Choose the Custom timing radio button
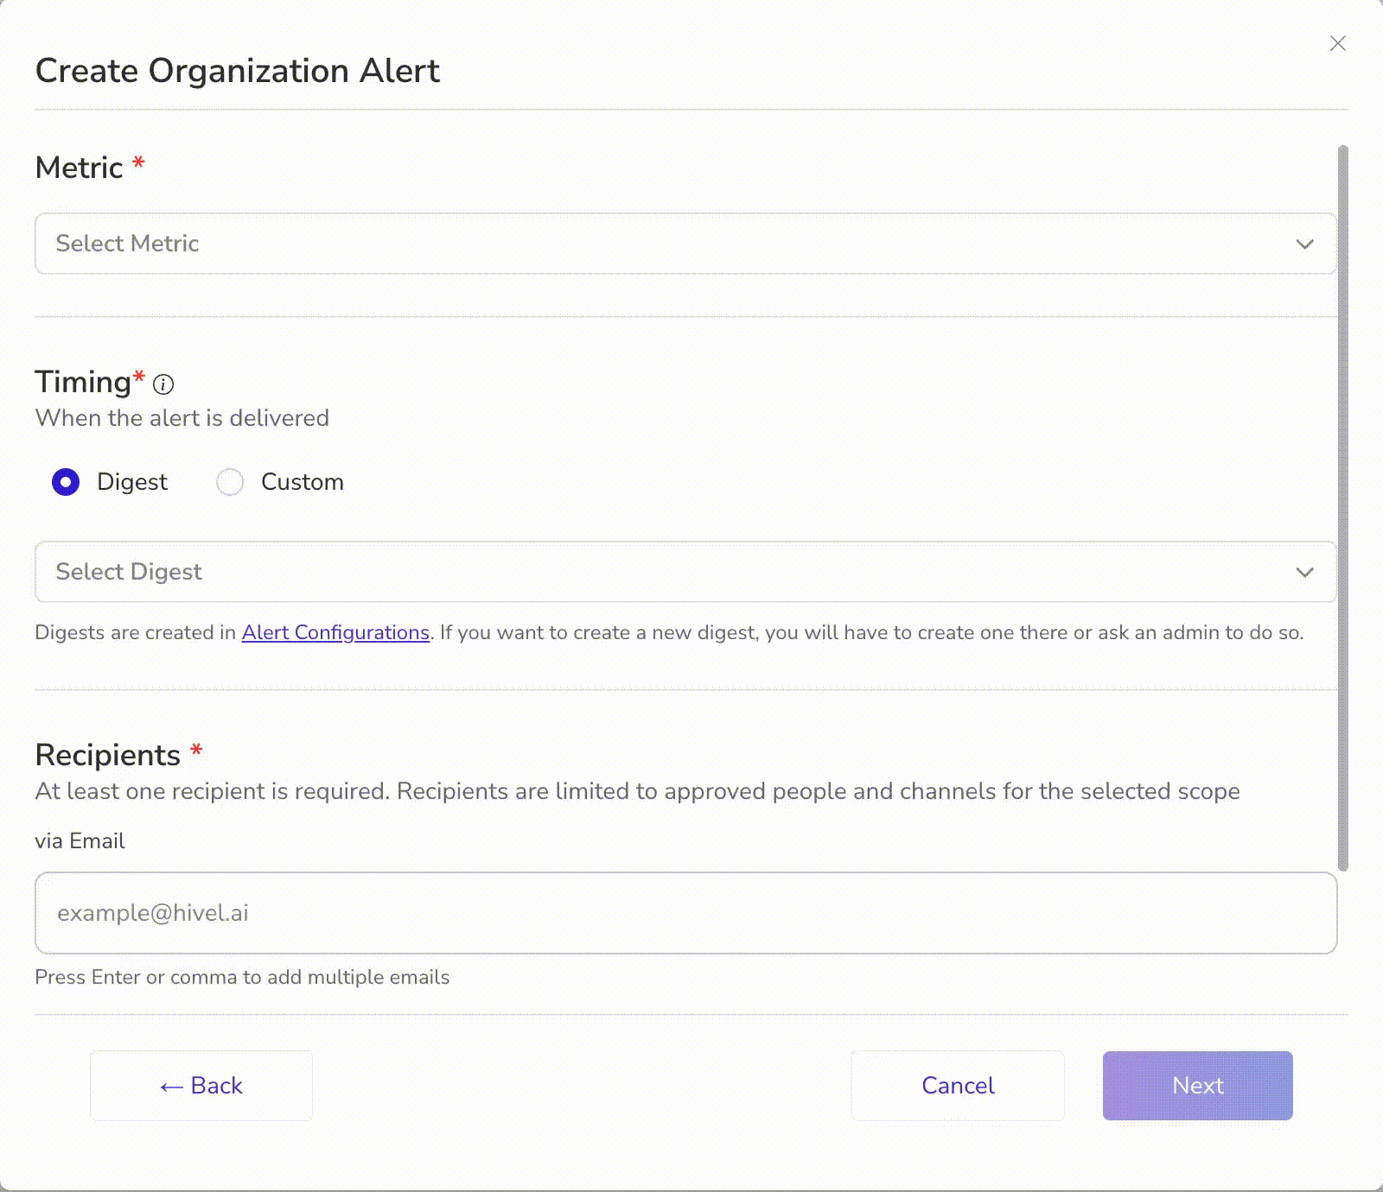The width and height of the screenshot is (1383, 1192). click(230, 482)
